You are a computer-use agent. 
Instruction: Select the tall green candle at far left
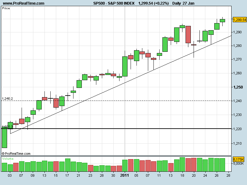click(4, 138)
